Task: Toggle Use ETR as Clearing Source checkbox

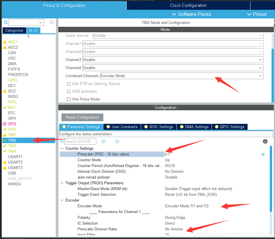Action: point(69,84)
